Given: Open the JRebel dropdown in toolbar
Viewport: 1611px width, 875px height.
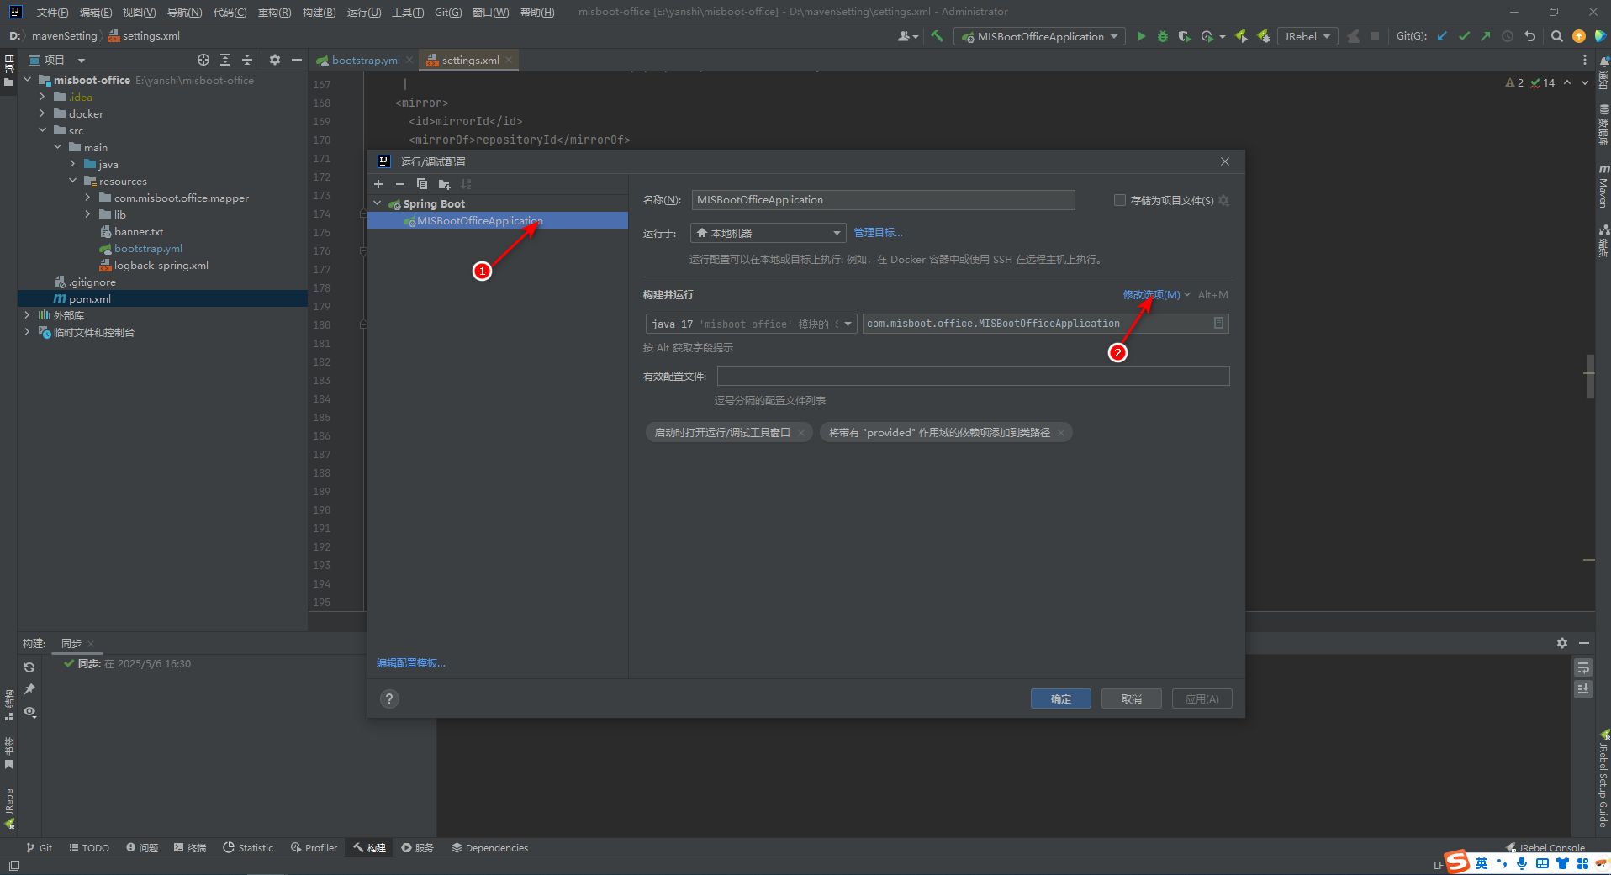Looking at the screenshot, I should click(x=1307, y=36).
